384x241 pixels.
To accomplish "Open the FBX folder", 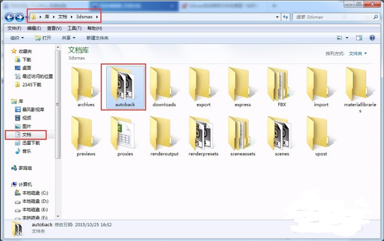I will (x=282, y=87).
